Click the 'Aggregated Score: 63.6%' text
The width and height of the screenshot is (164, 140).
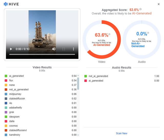120,10
